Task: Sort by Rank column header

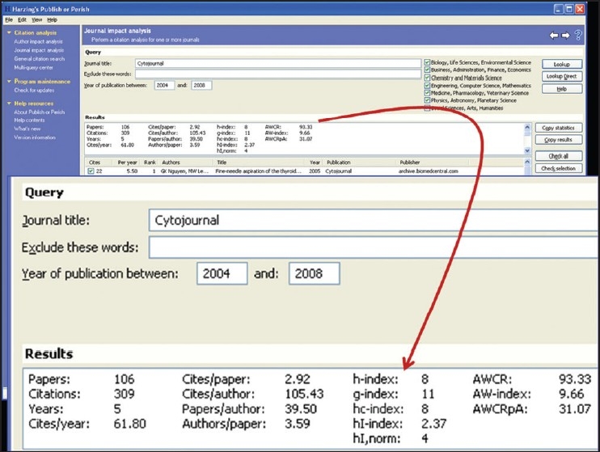Action: pyautogui.click(x=150, y=163)
